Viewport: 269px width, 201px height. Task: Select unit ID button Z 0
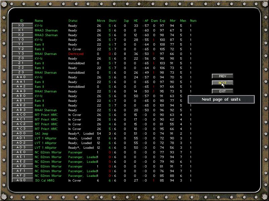tap(22, 58)
